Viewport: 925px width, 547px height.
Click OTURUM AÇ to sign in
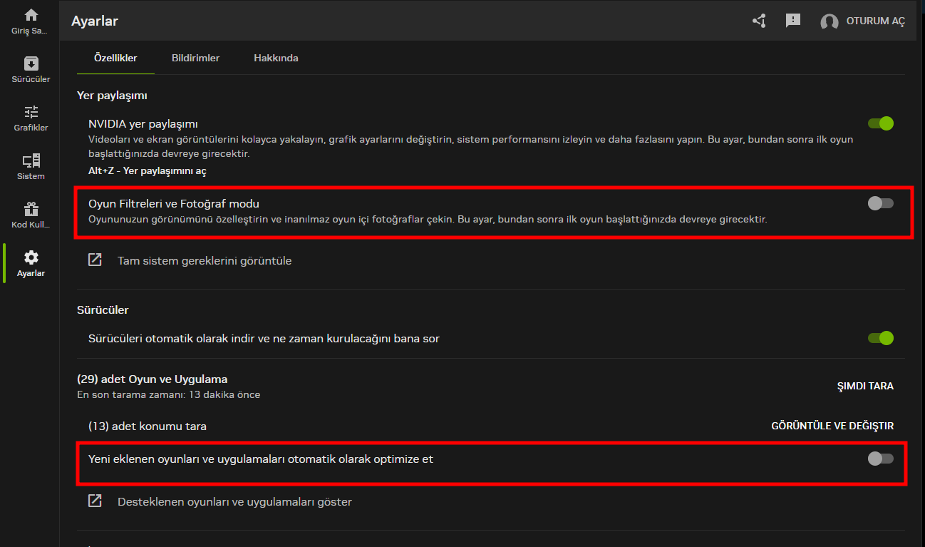(x=875, y=21)
